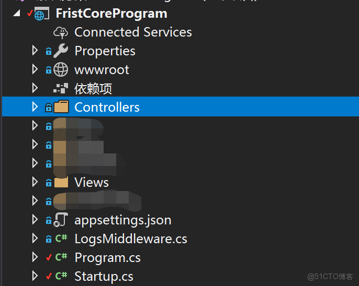Click the Views folder icon
Image resolution: width=359 pixels, height=286 pixels.
(x=61, y=183)
